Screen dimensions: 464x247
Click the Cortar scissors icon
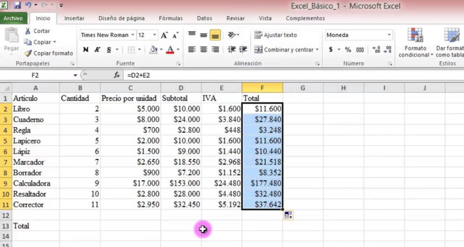point(28,31)
